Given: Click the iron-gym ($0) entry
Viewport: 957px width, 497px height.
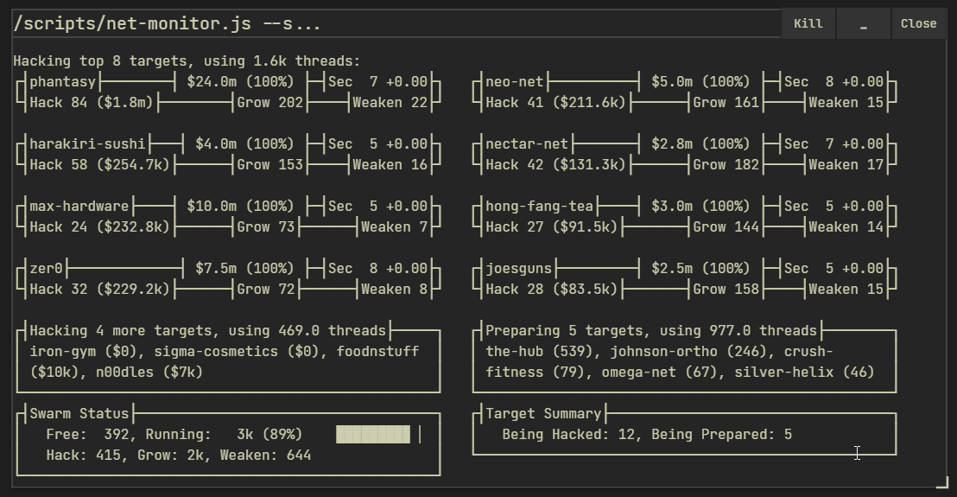Looking at the screenshot, I should pyautogui.click(x=84, y=352).
